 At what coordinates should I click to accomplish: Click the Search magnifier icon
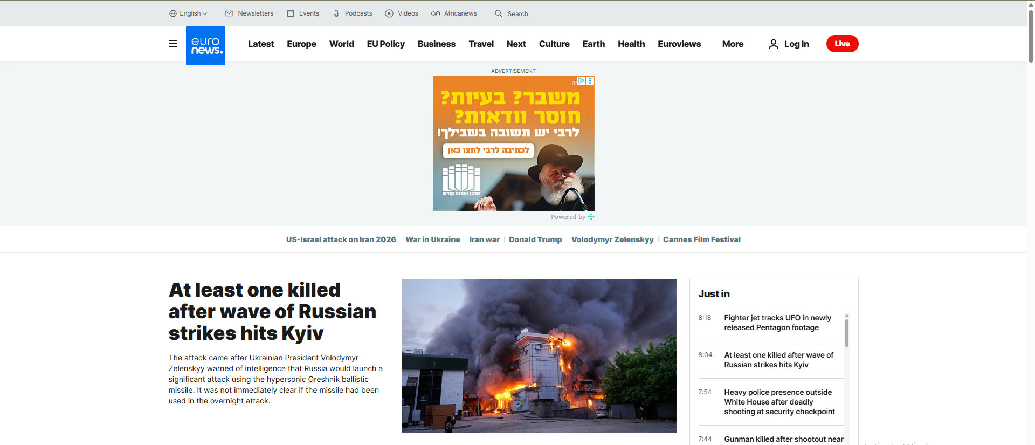(499, 13)
